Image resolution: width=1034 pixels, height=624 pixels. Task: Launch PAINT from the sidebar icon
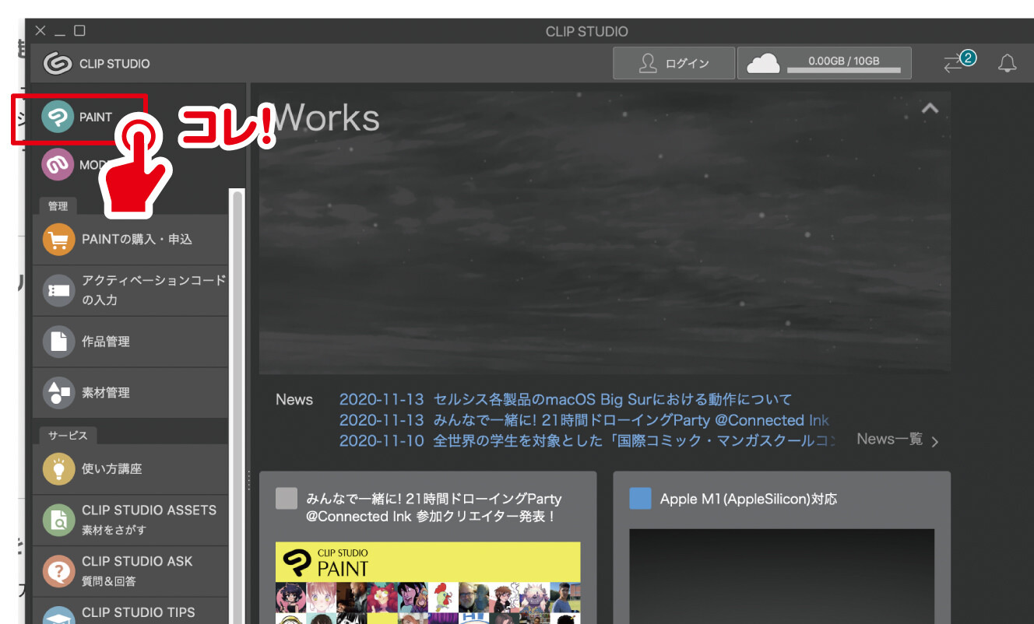58,117
